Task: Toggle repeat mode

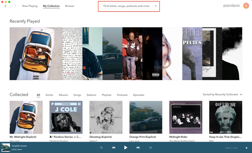Action: coord(101,148)
